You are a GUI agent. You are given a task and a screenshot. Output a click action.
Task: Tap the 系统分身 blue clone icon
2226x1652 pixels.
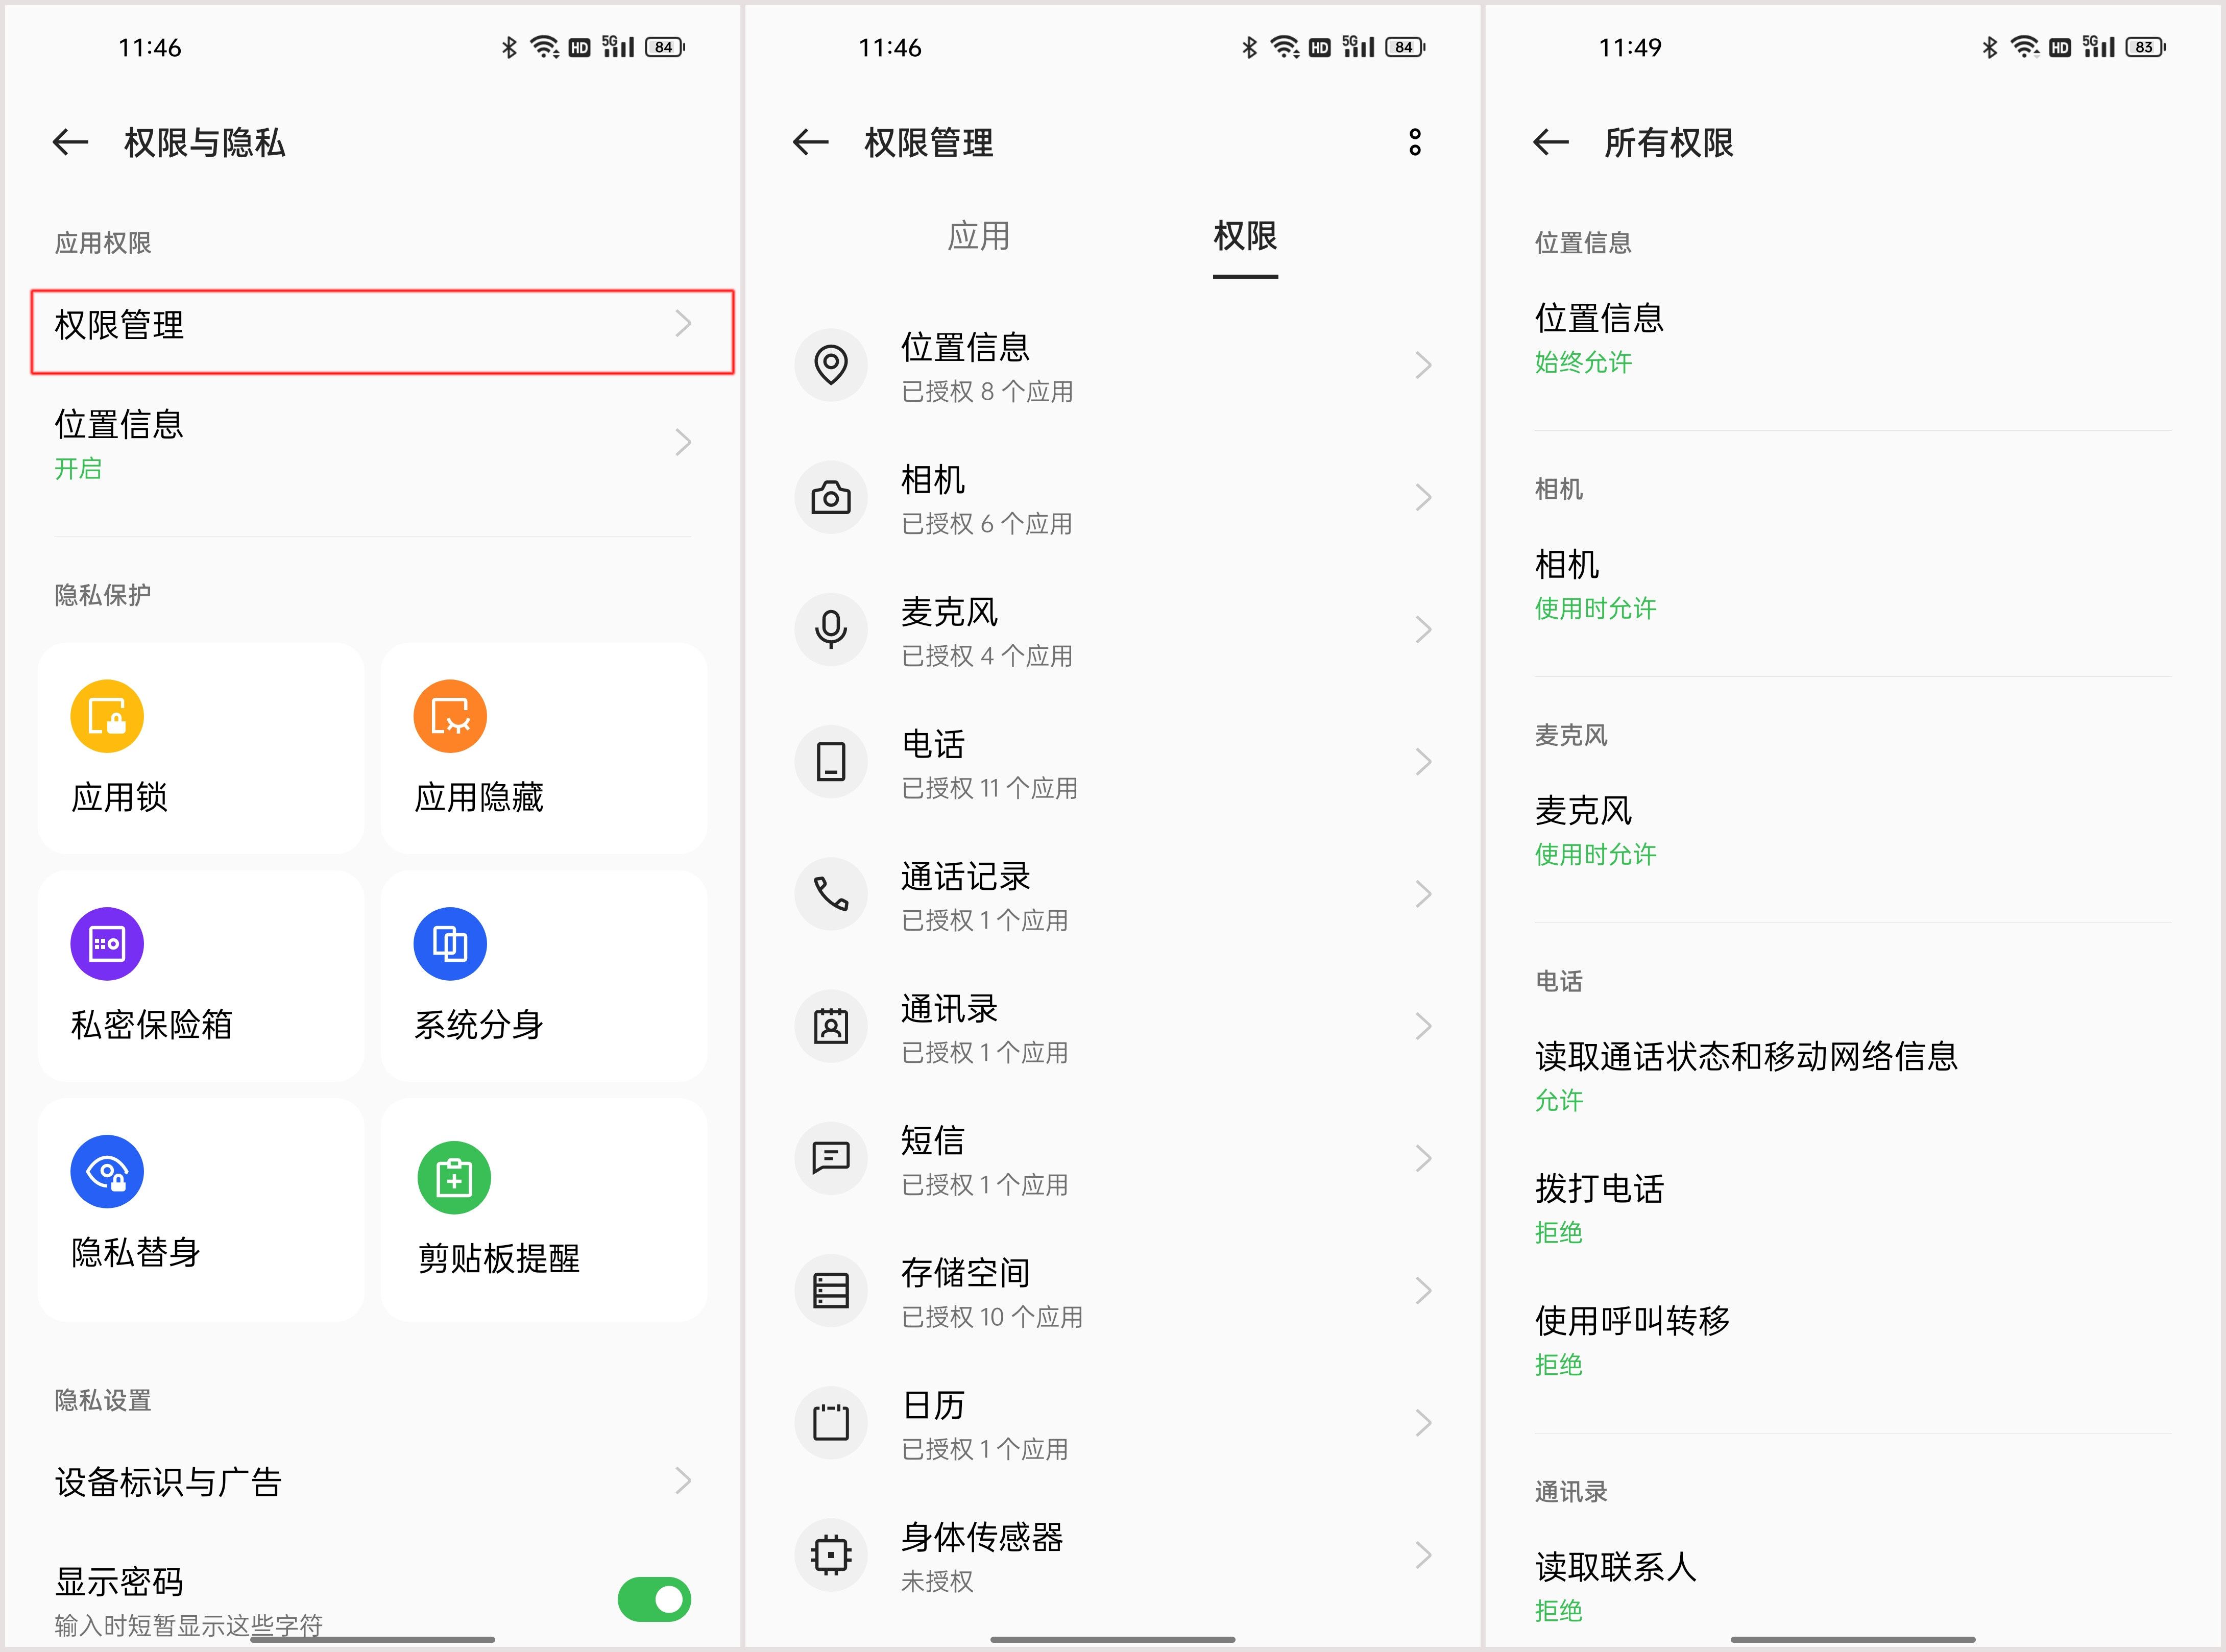click(450, 944)
